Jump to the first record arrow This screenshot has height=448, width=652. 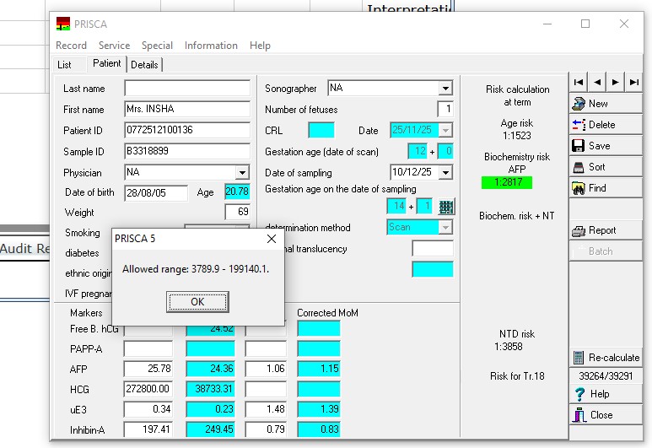tap(579, 82)
